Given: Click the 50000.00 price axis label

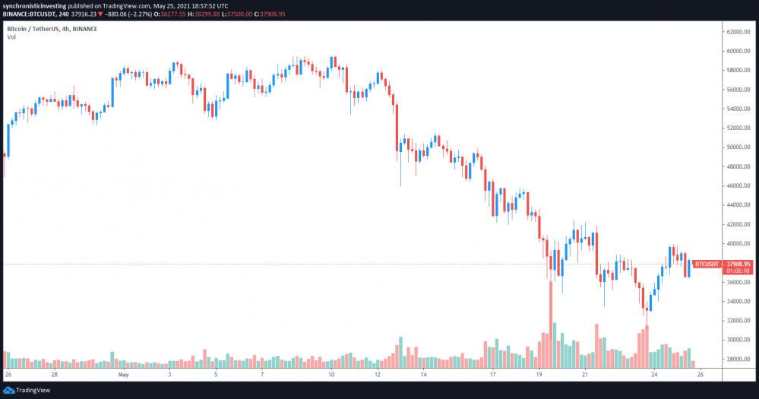Looking at the screenshot, I should [738, 147].
